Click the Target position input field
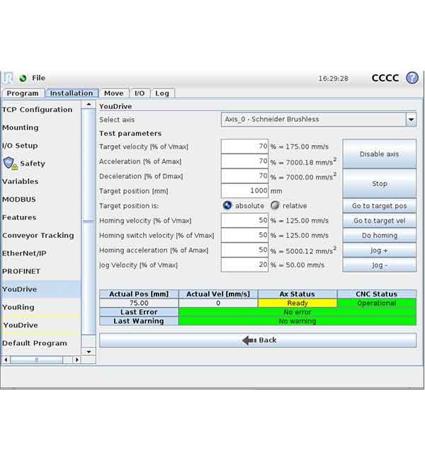Viewport: 425px width, 460px height. tap(245, 191)
